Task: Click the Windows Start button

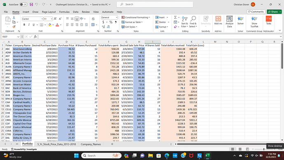Action: click(77, 155)
